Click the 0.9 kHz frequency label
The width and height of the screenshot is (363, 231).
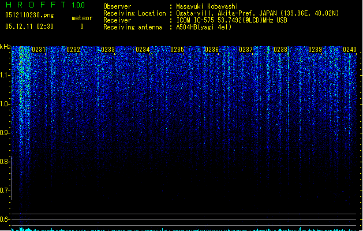(x=5, y=133)
